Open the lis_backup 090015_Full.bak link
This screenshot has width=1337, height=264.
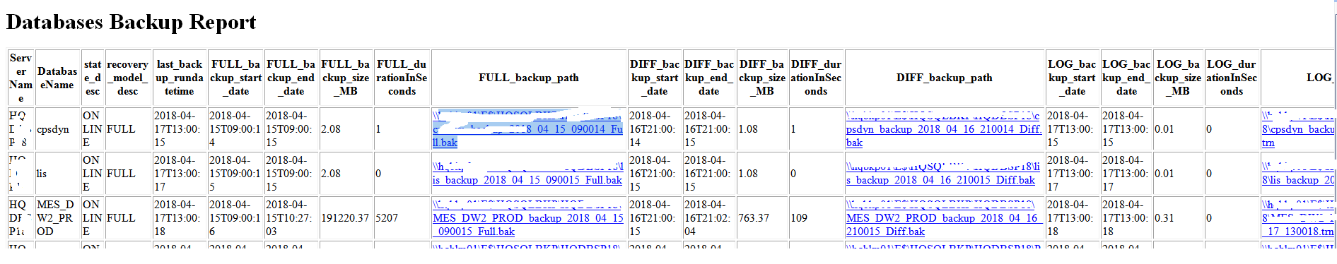pyautogui.click(x=527, y=174)
